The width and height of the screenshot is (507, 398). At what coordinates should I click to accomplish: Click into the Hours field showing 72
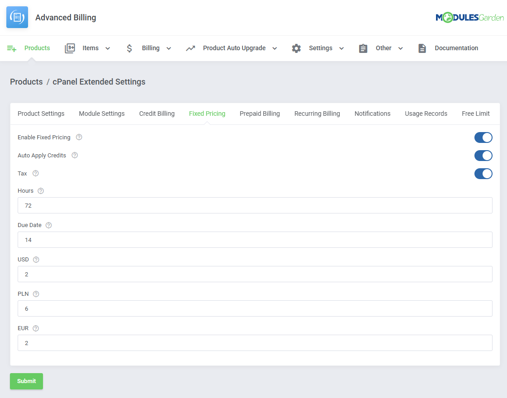tap(255, 205)
